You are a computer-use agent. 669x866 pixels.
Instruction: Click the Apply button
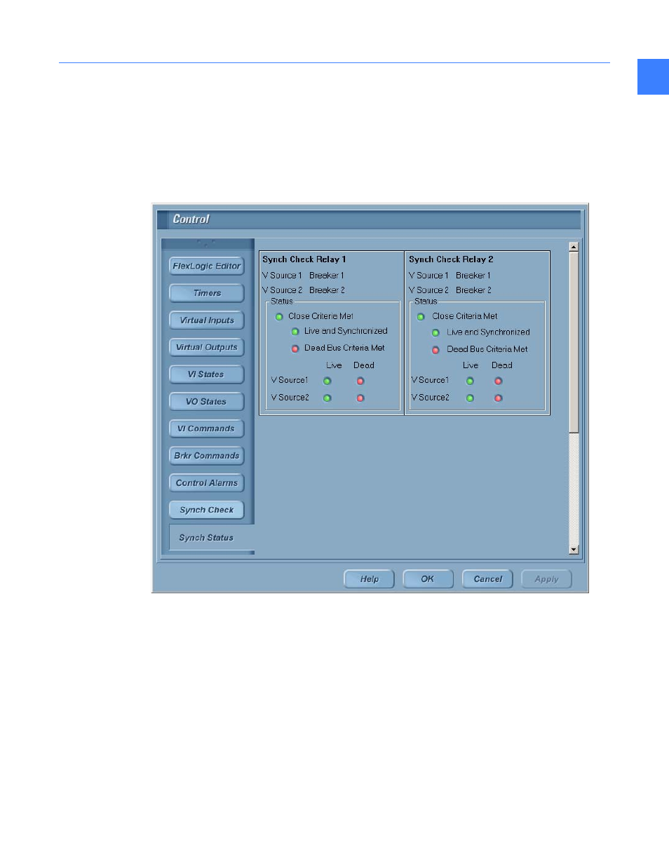point(546,579)
